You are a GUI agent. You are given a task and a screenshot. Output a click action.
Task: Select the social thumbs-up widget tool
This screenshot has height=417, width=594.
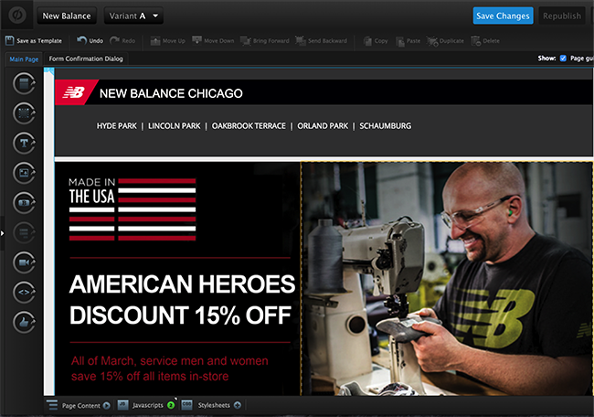point(25,322)
